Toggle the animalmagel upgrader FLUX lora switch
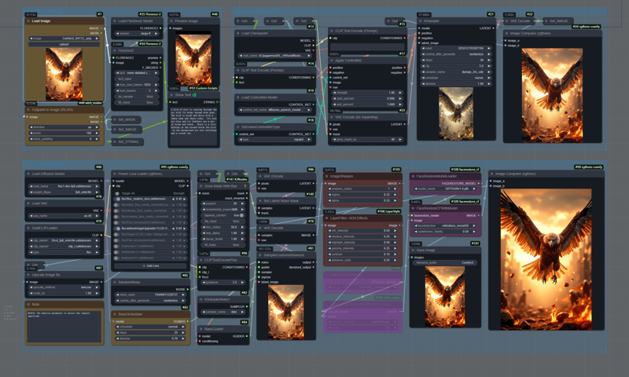Image resolution: width=629 pixels, height=377 pixels. click(118, 229)
